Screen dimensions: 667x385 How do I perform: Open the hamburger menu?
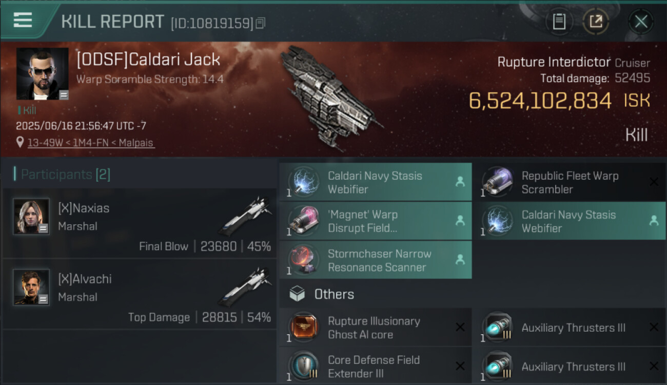23,21
